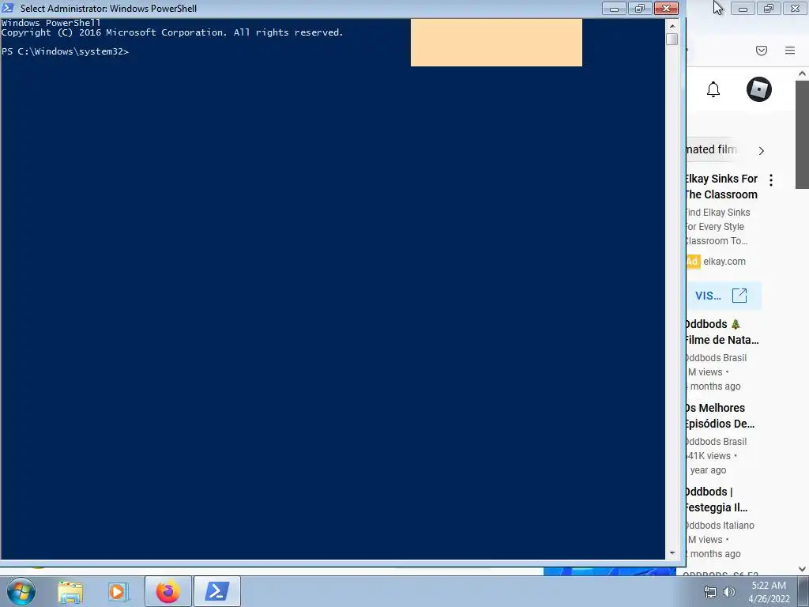Select the PowerShell taskbar button
Image resolution: width=809 pixels, height=607 pixels.
tap(217, 591)
